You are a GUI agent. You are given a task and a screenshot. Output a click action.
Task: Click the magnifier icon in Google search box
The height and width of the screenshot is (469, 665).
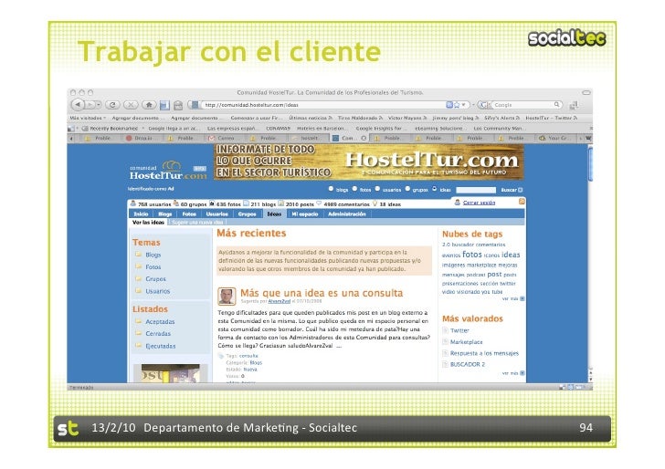coord(556,104)
